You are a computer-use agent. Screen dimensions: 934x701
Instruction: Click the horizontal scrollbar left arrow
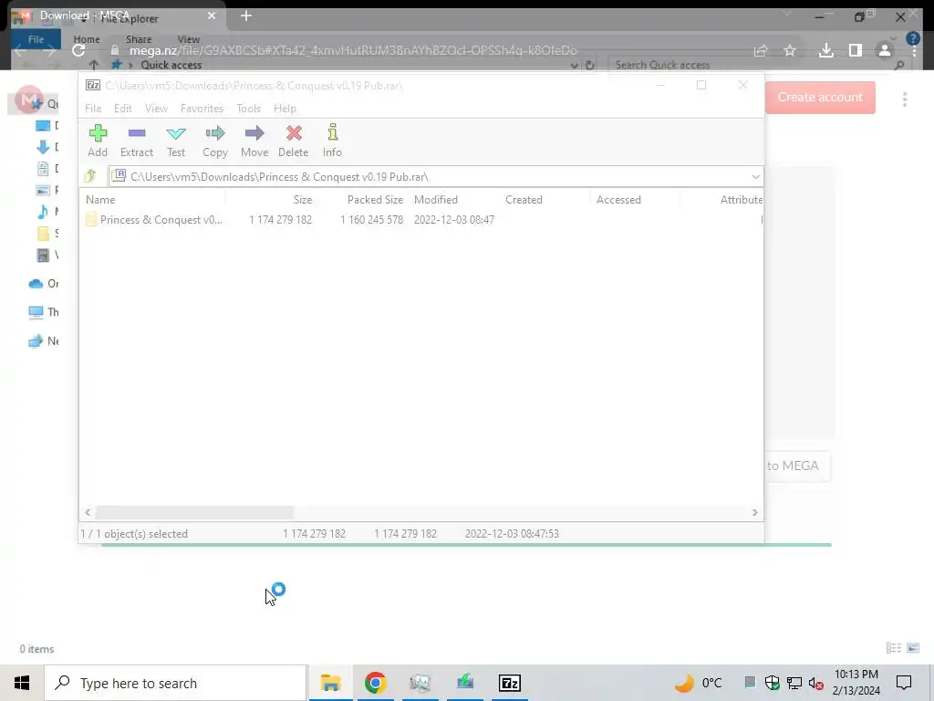click(88, 513)
